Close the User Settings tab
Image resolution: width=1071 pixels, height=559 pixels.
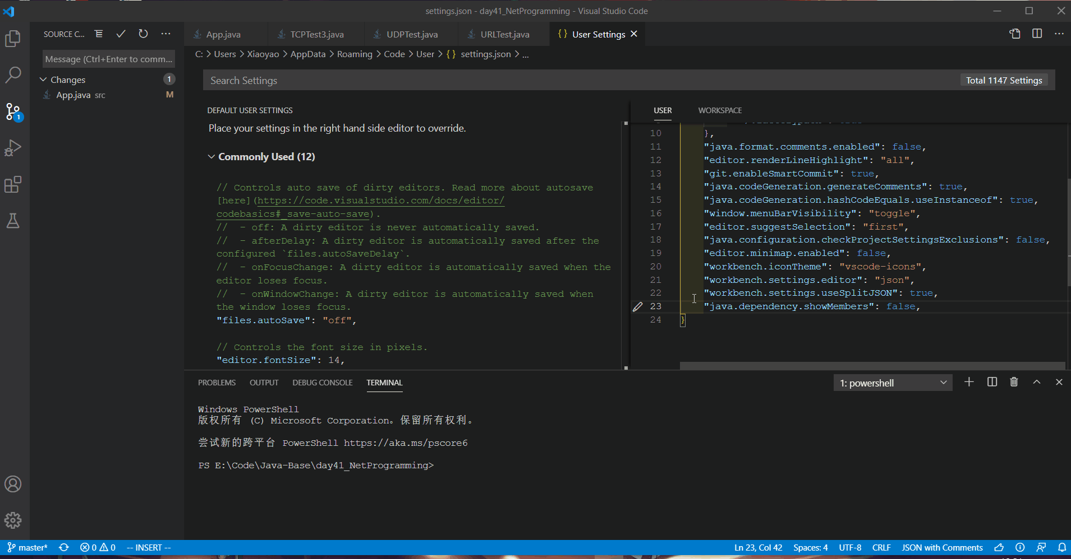634,34
